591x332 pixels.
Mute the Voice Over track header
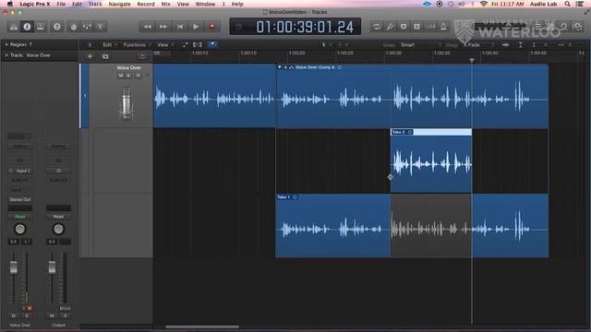[121, 76]
